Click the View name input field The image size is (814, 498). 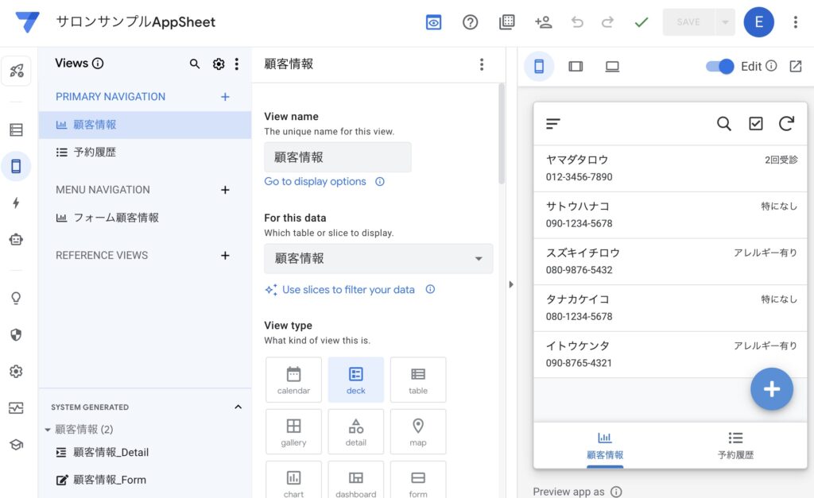click(x=338, y=157)
